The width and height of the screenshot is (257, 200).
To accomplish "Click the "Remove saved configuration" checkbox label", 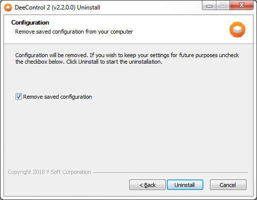I will pyautogui.click(x=58, y=97).
